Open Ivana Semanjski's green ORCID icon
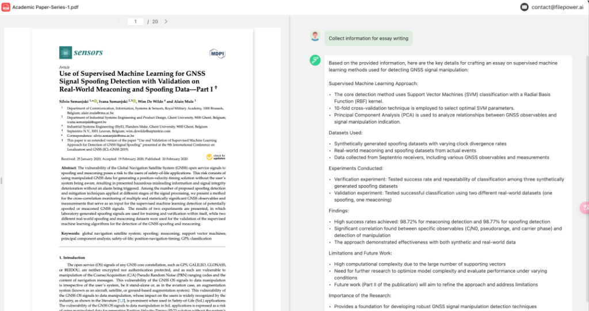Viewport: 589px width, 311px height. [134, 101]
